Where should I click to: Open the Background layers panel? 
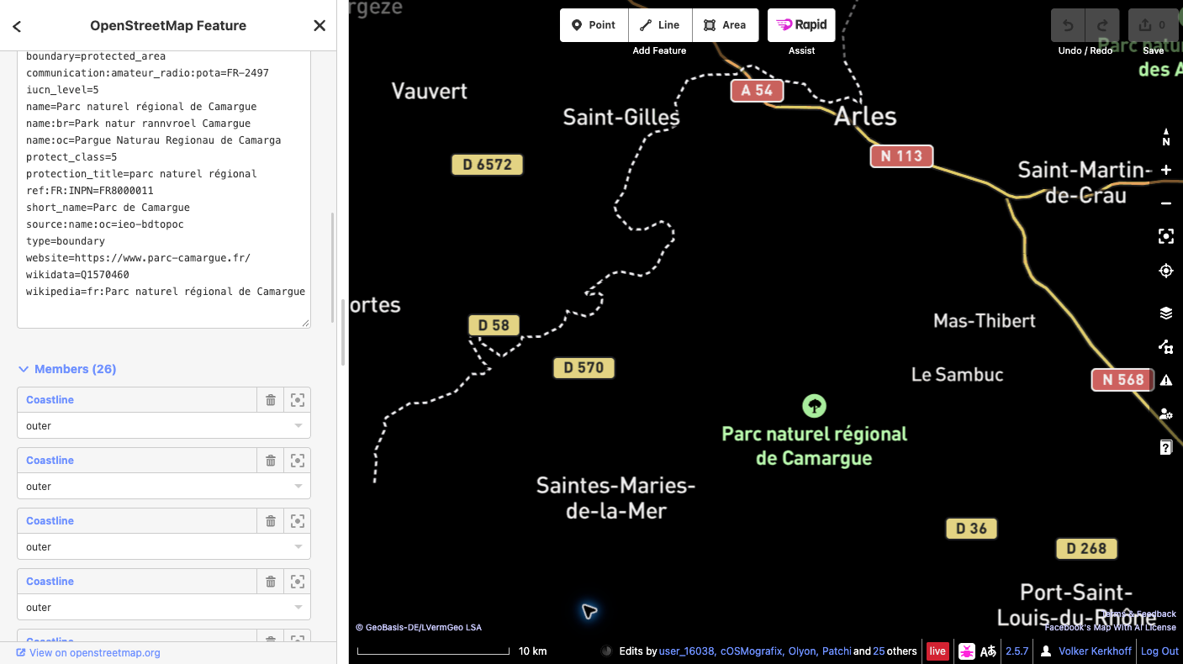1166,313
